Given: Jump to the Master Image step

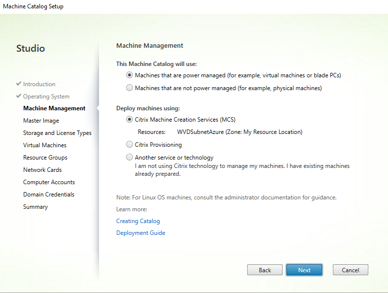Looking at the screenshot, I should point(41,121).
